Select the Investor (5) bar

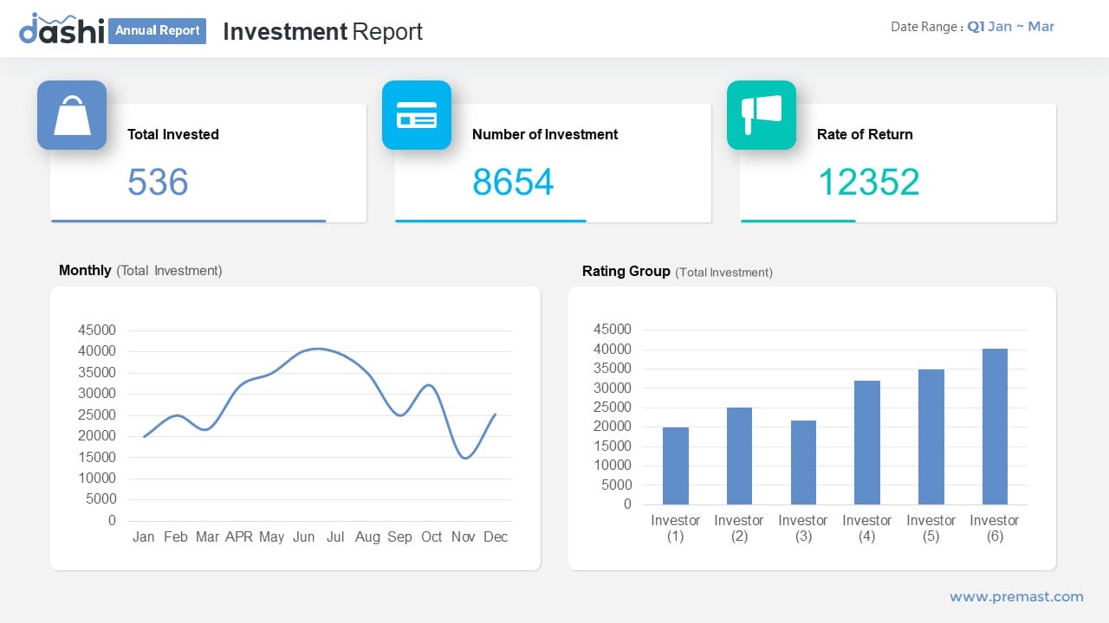(x=931, y=437)
